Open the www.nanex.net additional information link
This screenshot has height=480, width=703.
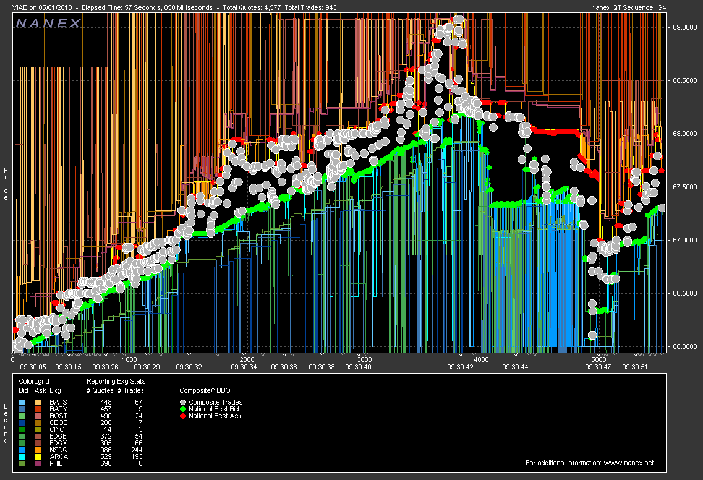pos(629,463)
